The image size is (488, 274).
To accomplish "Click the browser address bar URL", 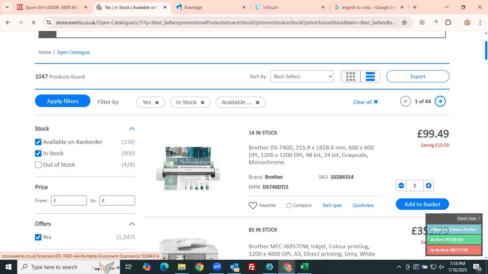I will point(226,22).
